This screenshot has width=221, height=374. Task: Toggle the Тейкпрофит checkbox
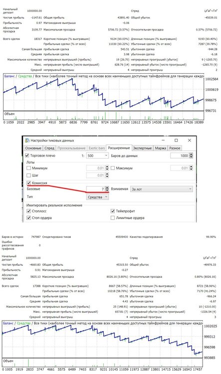113,211
